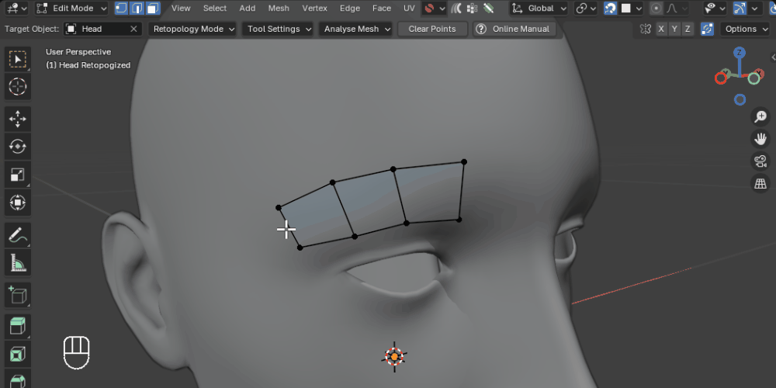Click the bottom blue negative-Z gizmo circle
776x388 pixels.
coord(740,99)
